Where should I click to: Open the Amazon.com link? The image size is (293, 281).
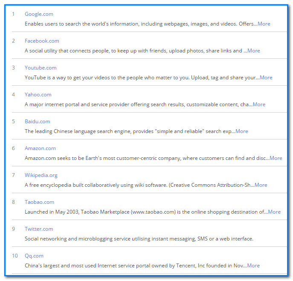pos(40,148)
